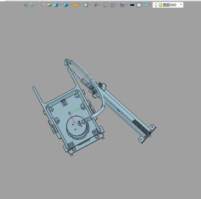Click the black line color swatch
This screenshot has height=199, width=201.
pyautogui.click(x=132, y=5)
